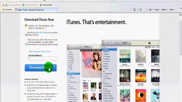
Task: Select the highlighted Music item in iTunes sidebar
Action: click(109, 49)
